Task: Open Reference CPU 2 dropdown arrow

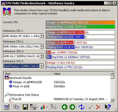Action: (42, 46)
